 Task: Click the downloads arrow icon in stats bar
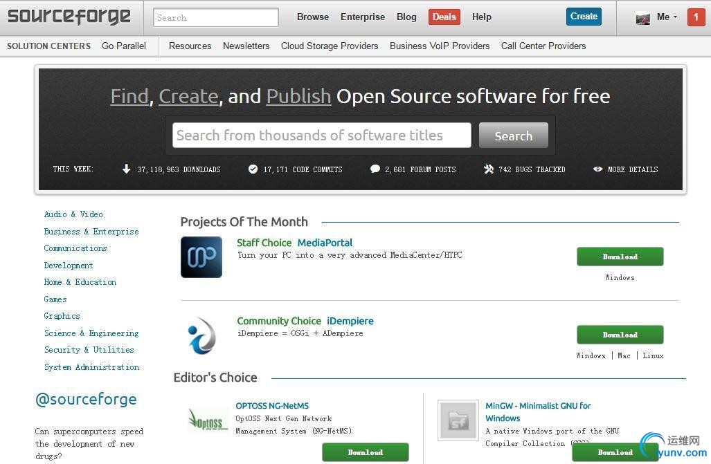click(x=127, y=169)
